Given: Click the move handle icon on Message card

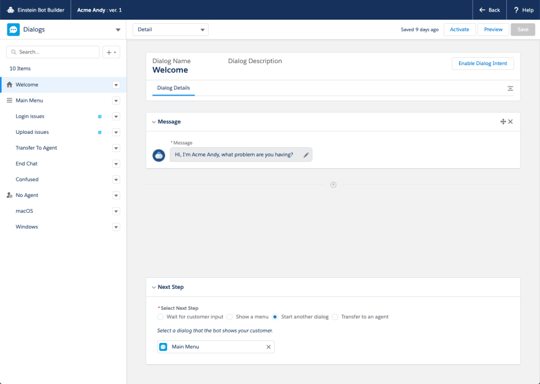Looking at the screenshot, I should tap(503, 121).
